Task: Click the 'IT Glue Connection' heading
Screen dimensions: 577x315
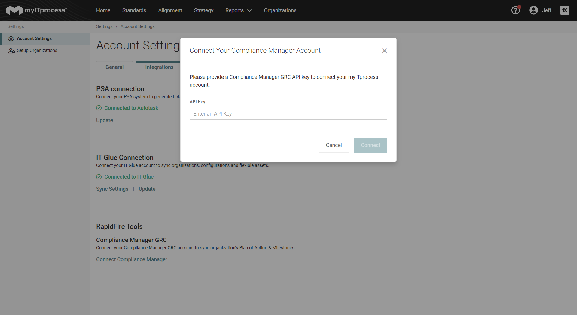Action: click(x=125, y=157)
